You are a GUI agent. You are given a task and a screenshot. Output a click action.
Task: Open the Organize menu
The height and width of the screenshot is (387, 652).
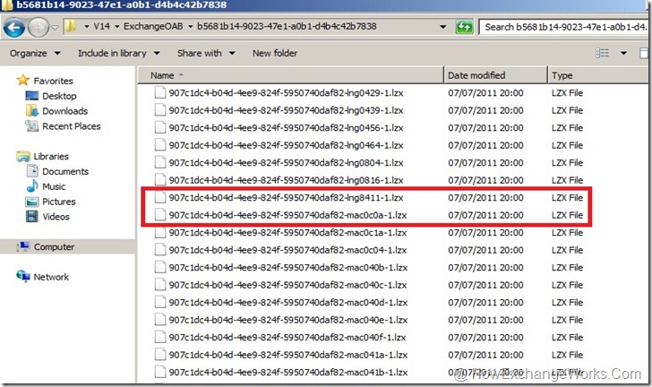coord(35,53)
